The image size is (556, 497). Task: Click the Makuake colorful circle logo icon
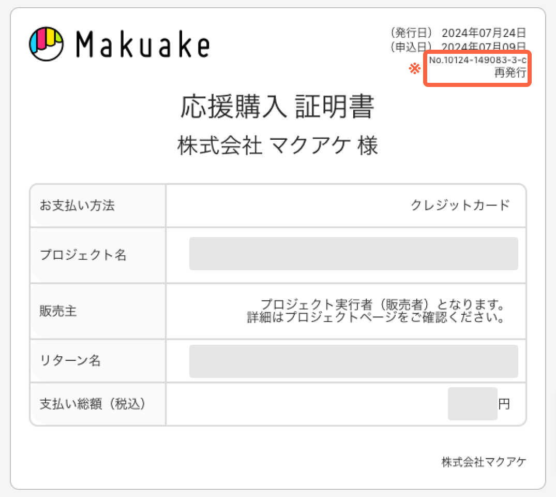[47, 44]
